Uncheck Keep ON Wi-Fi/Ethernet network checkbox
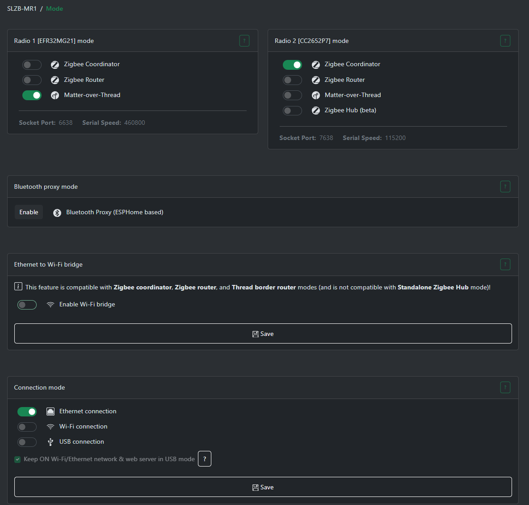Image resolution: width=529 pixels, height=505 pixels. point(17,459)
